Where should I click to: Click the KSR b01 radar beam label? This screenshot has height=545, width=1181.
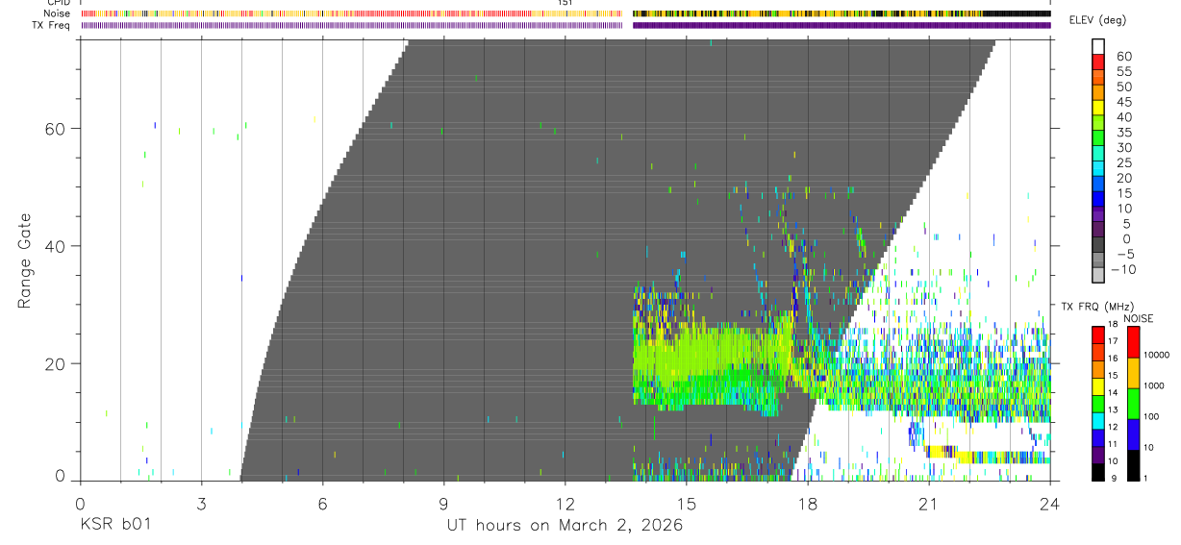click(114, 526)
